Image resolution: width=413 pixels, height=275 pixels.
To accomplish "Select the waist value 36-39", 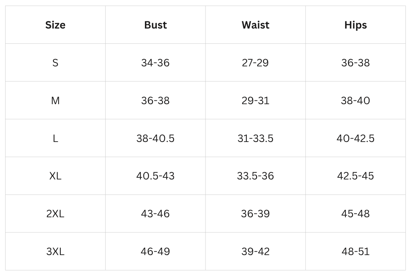I will [255, 214].
